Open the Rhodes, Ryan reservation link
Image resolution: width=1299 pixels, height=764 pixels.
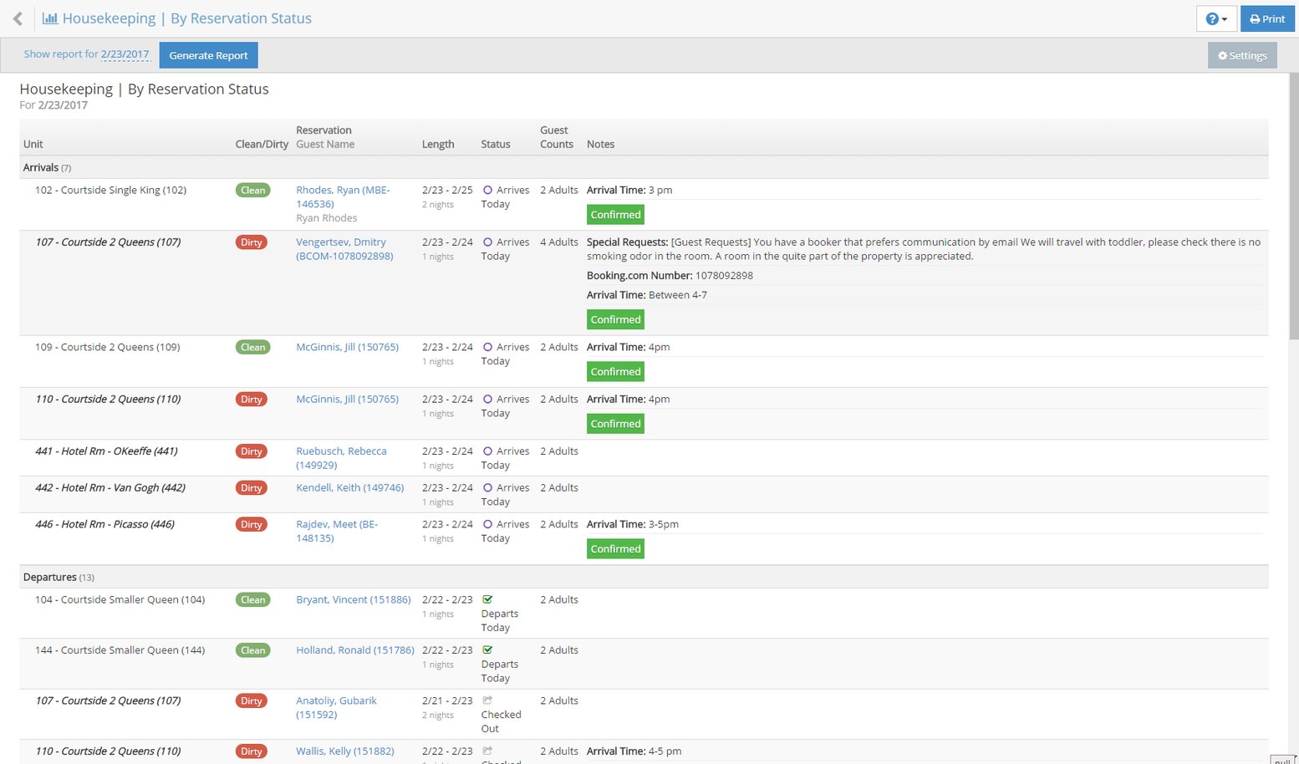(x=342, y=197)
